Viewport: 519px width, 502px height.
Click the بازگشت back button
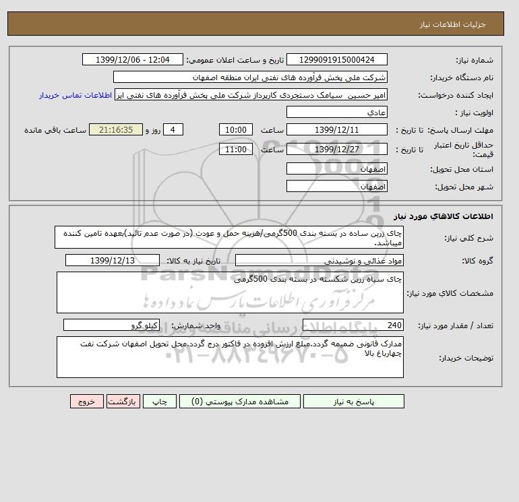[x=123, y=402]
